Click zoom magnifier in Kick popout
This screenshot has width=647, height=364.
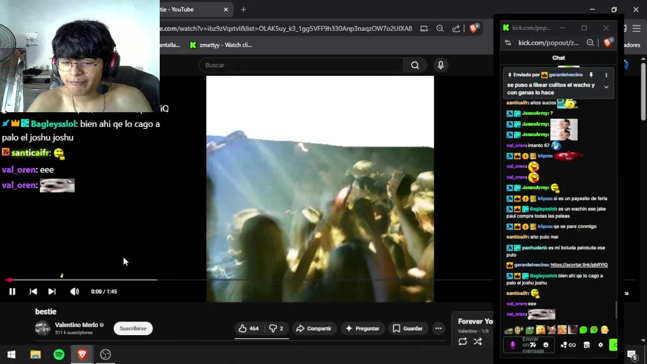(x=590, y=43)
